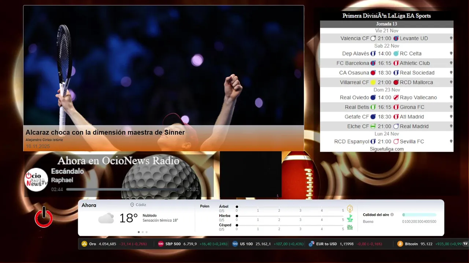Open the venue pin for Valencia CF match
This screenshot has height=263, width=469.
[x=451, y=38]
